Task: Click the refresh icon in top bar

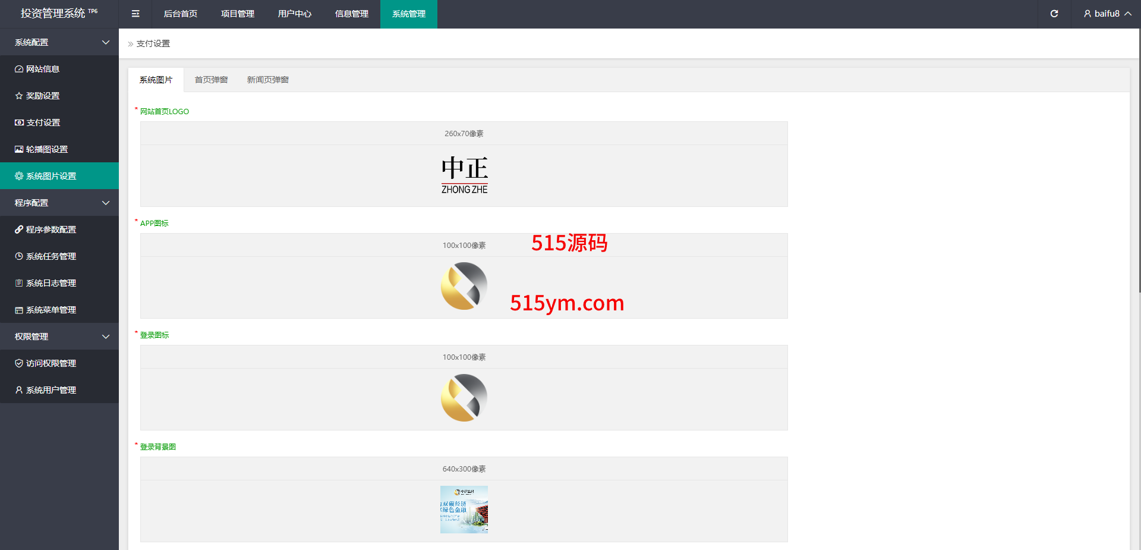Action: pos(1054,14)
